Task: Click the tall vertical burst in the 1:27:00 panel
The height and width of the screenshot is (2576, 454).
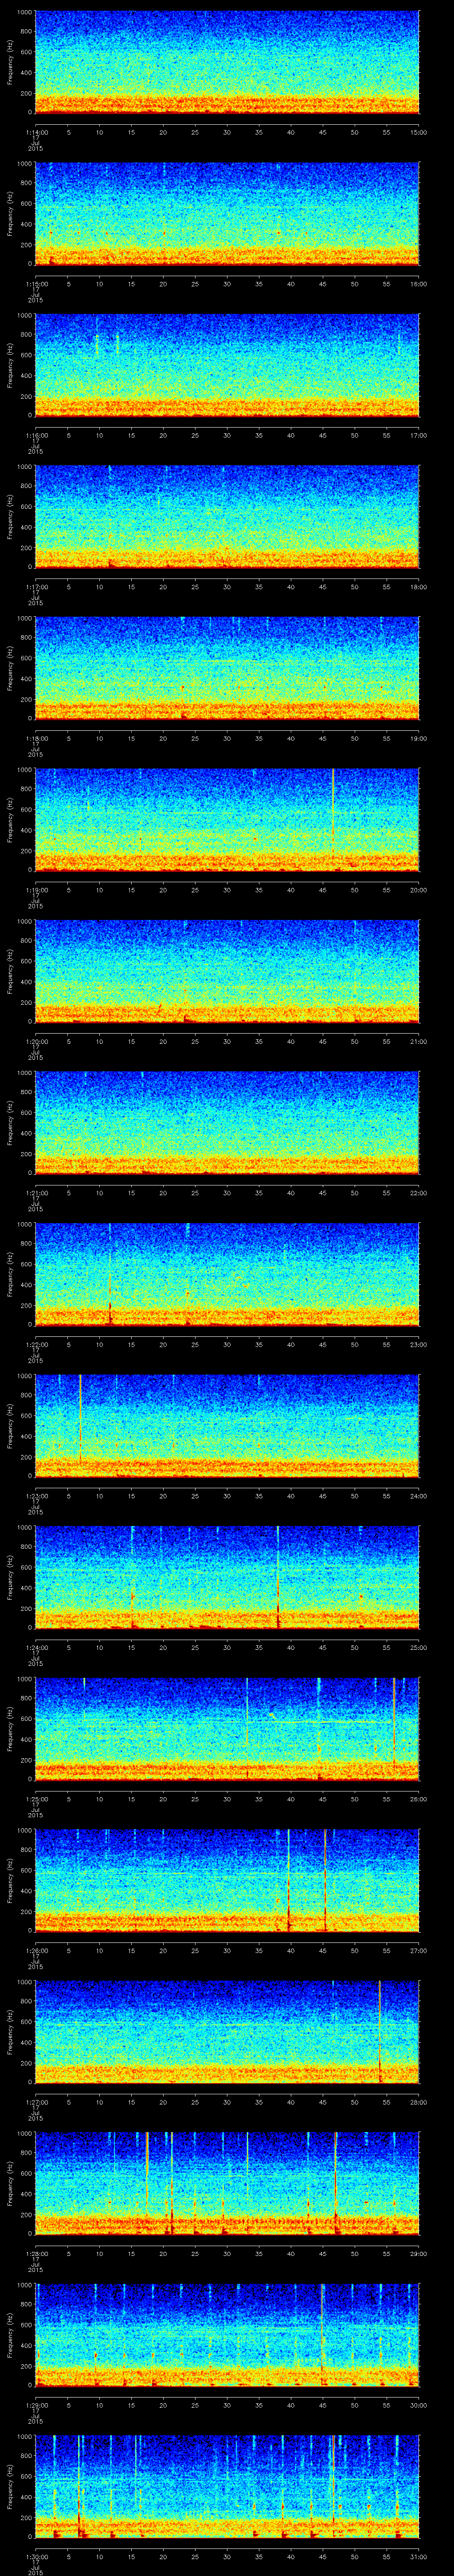Action: (x=380, y=2031)
